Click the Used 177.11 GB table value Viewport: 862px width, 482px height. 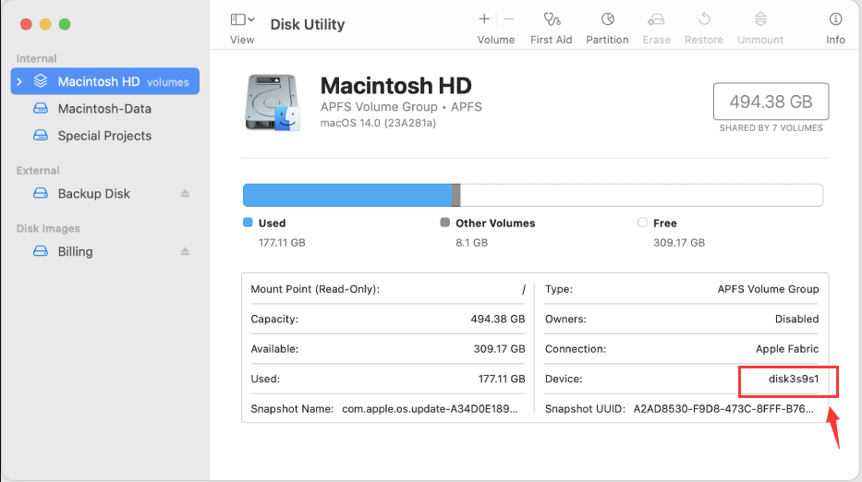(502, 379)
